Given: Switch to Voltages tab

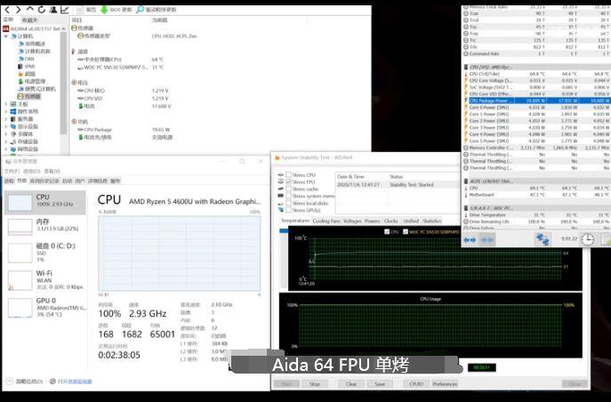Looking at the screenshot, I should 352,221.
